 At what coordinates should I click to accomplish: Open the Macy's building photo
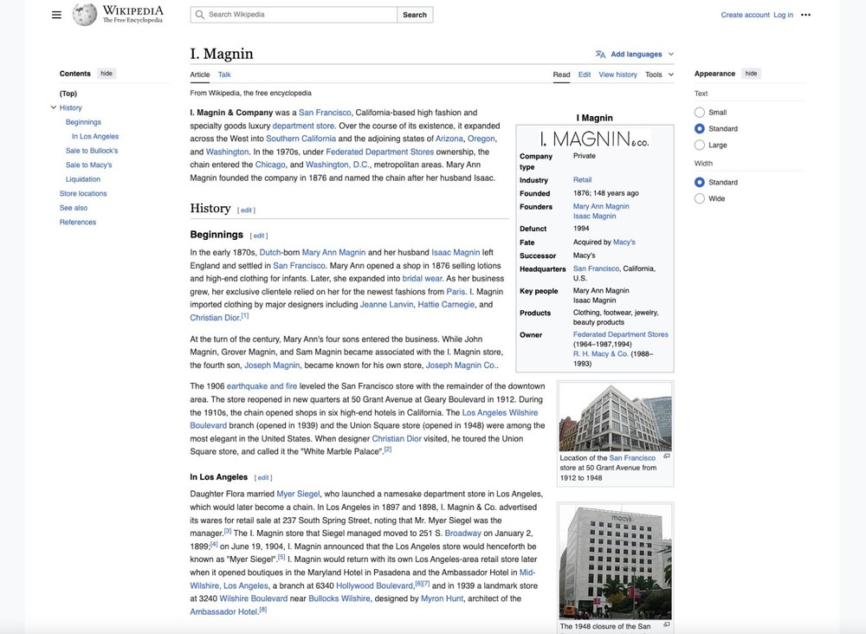point(615,562)
